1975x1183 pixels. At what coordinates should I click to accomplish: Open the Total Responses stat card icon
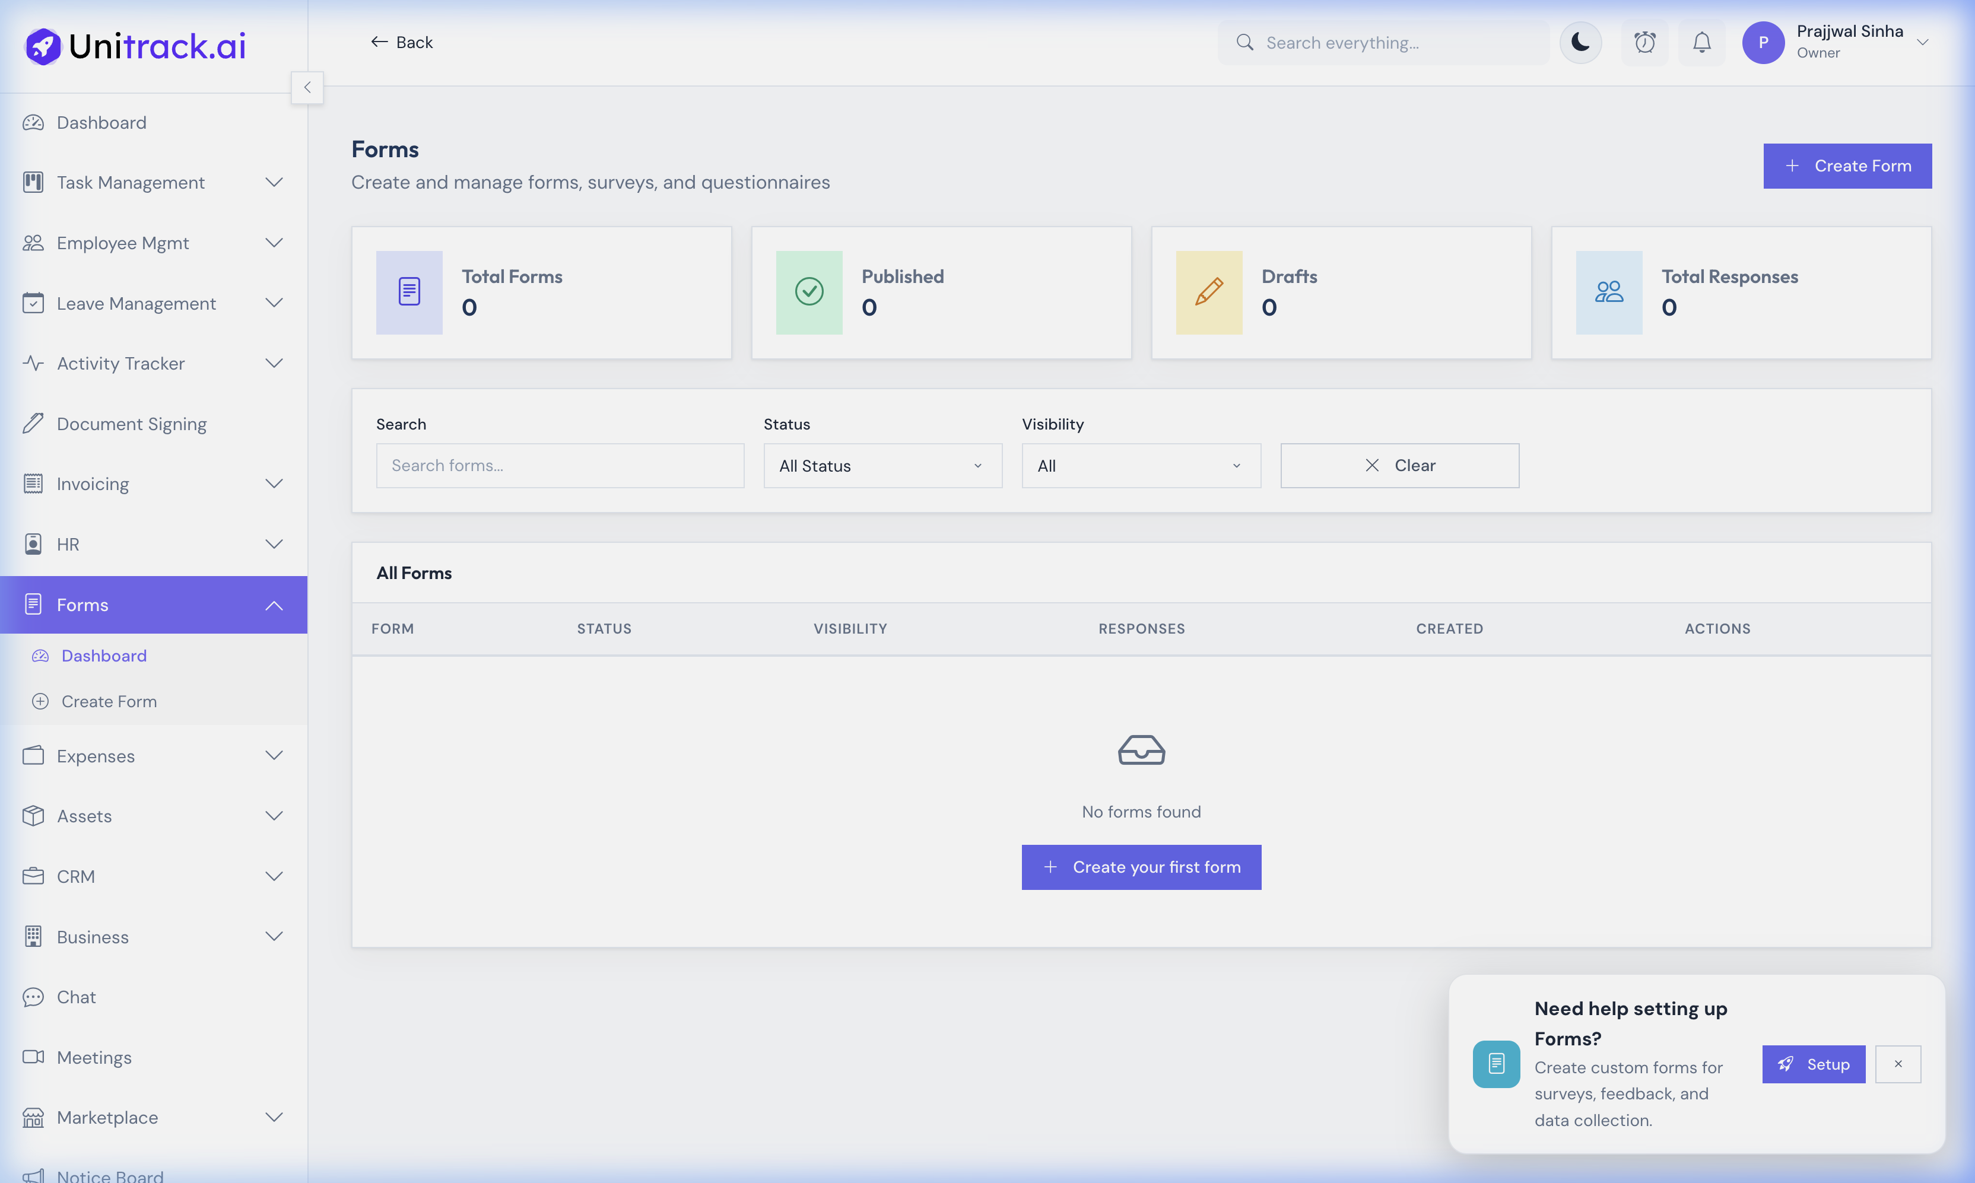pos(1609,292)
